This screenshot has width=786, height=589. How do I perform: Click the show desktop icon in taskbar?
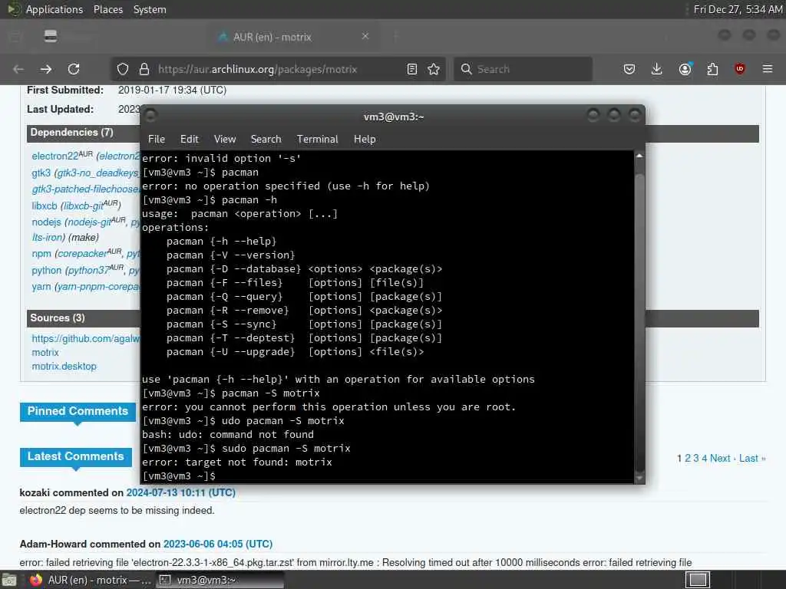pos(9,580)
